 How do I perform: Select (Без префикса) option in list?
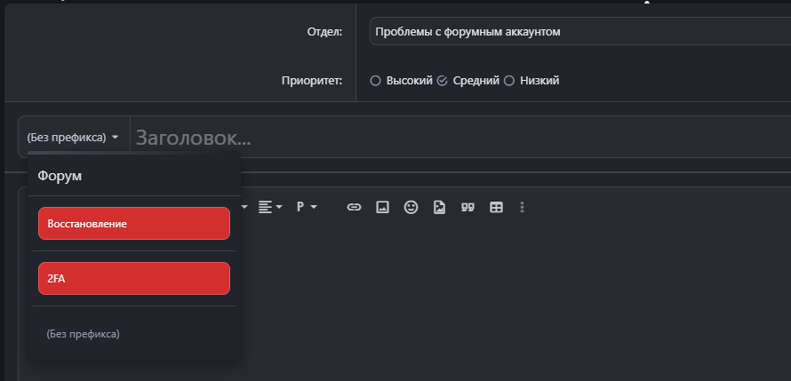coord(83,334)
